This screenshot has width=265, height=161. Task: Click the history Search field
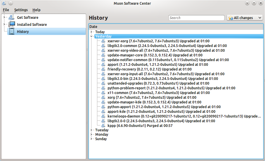196,18
